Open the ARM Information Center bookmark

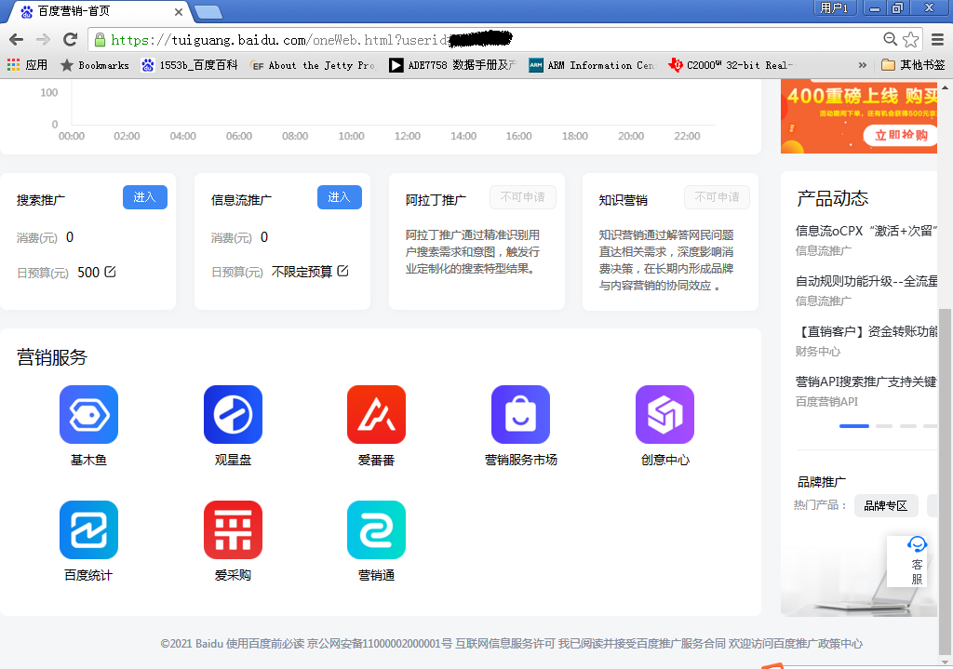593,65
